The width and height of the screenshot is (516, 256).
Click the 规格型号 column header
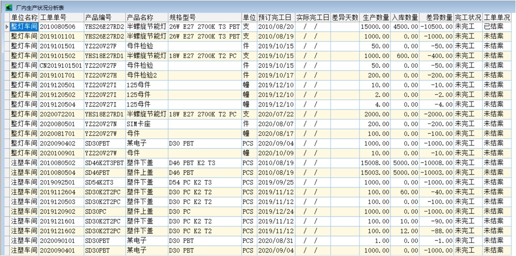click(204, 17)
